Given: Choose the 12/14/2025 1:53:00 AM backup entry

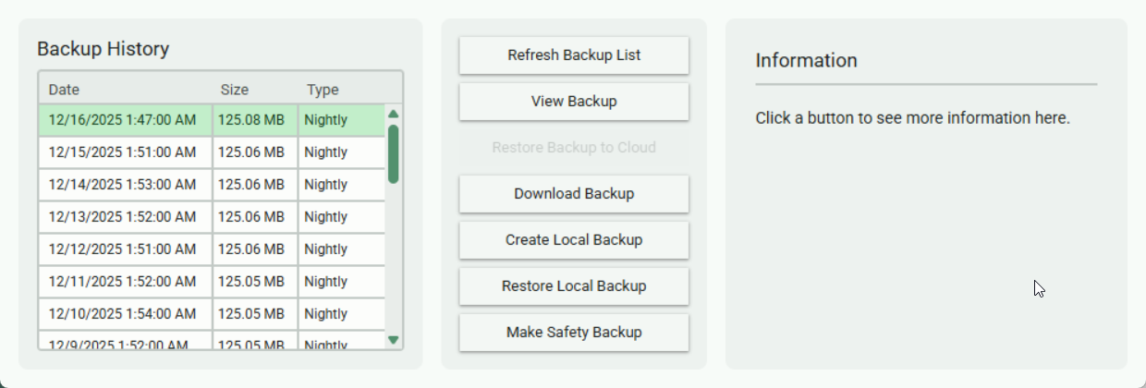Looking at the screenshot, I should [122, 185].
